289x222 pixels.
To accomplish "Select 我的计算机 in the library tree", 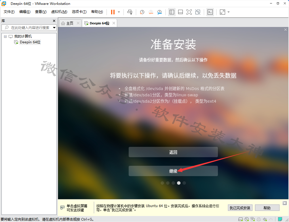I will [23, 36].
